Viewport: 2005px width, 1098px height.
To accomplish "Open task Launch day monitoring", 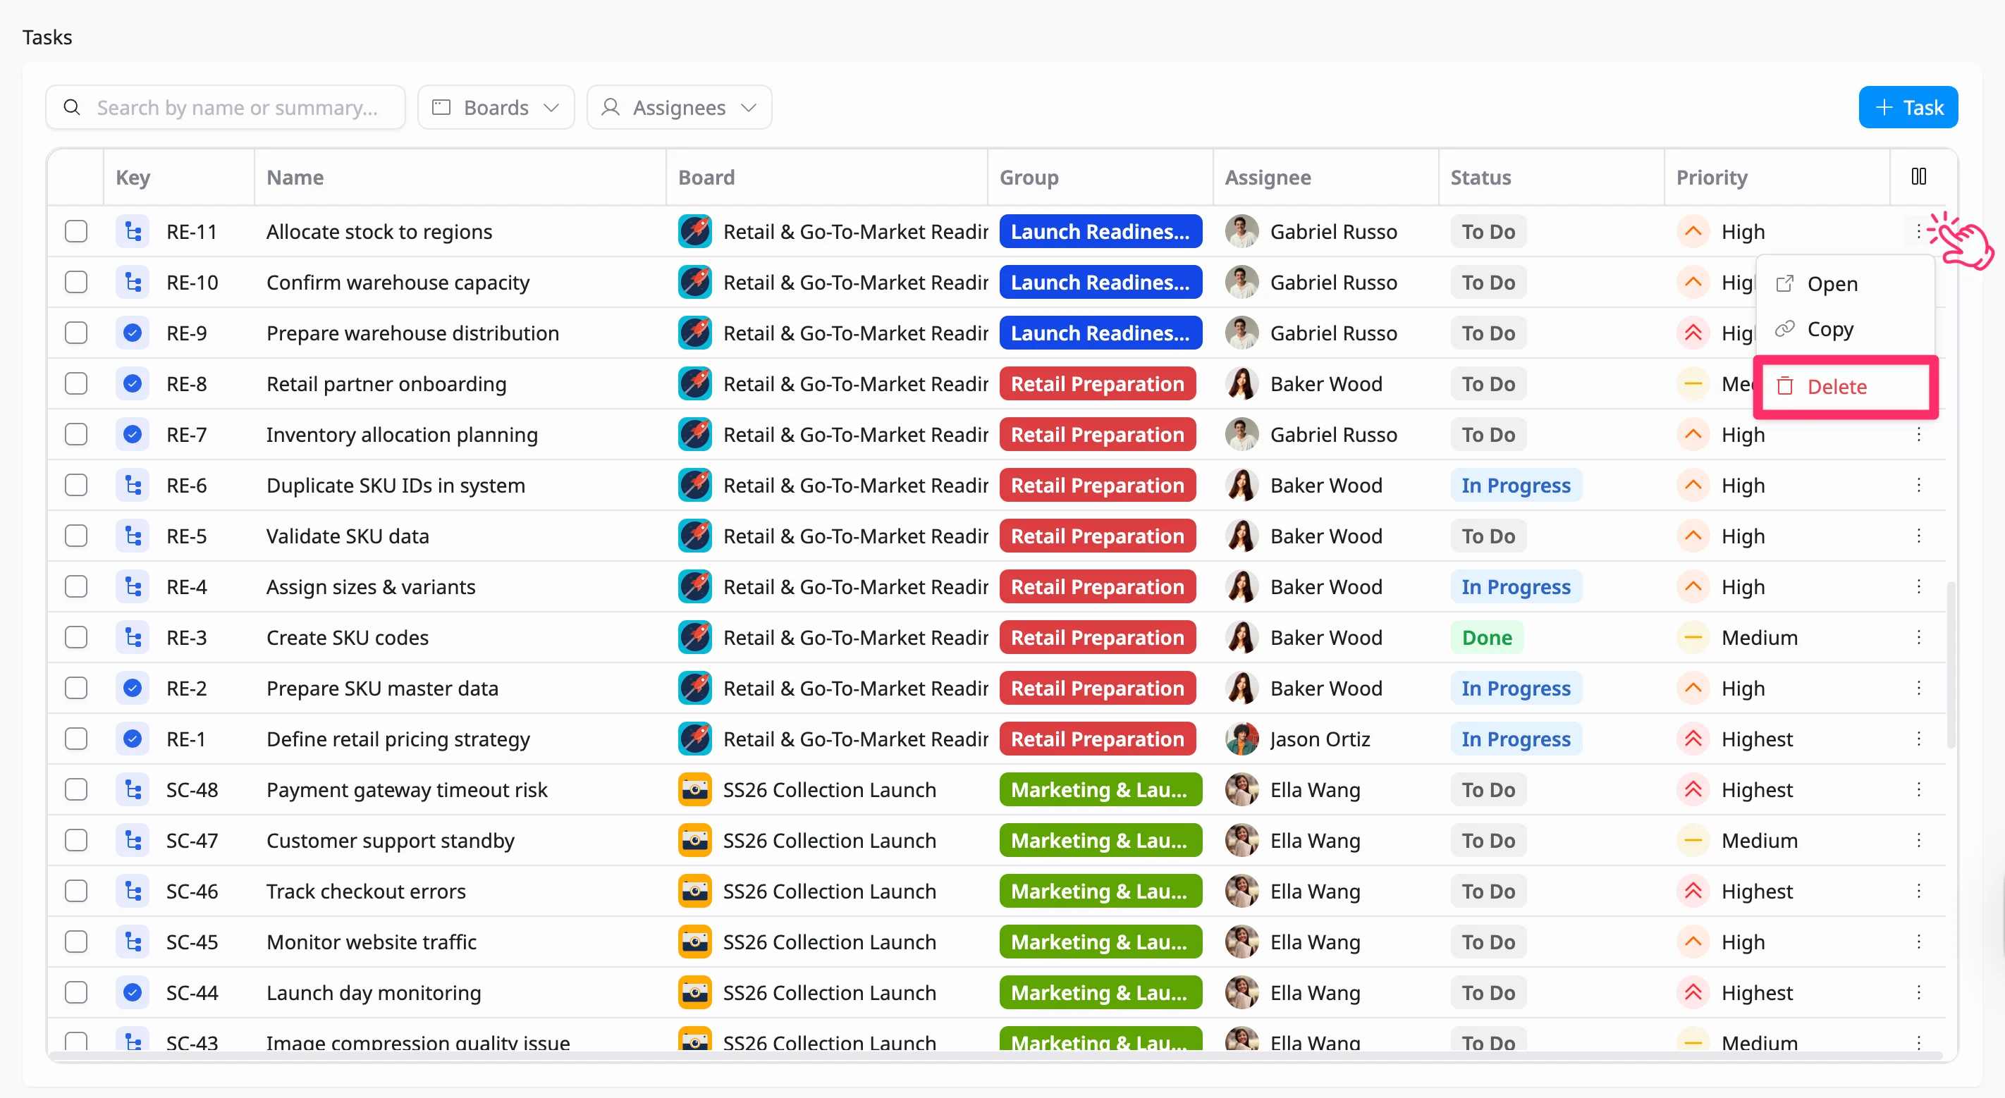I will [374, 993].
